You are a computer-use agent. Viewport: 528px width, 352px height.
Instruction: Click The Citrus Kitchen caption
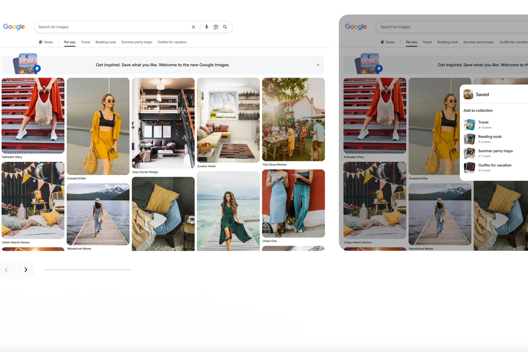[x=274, y=164]
